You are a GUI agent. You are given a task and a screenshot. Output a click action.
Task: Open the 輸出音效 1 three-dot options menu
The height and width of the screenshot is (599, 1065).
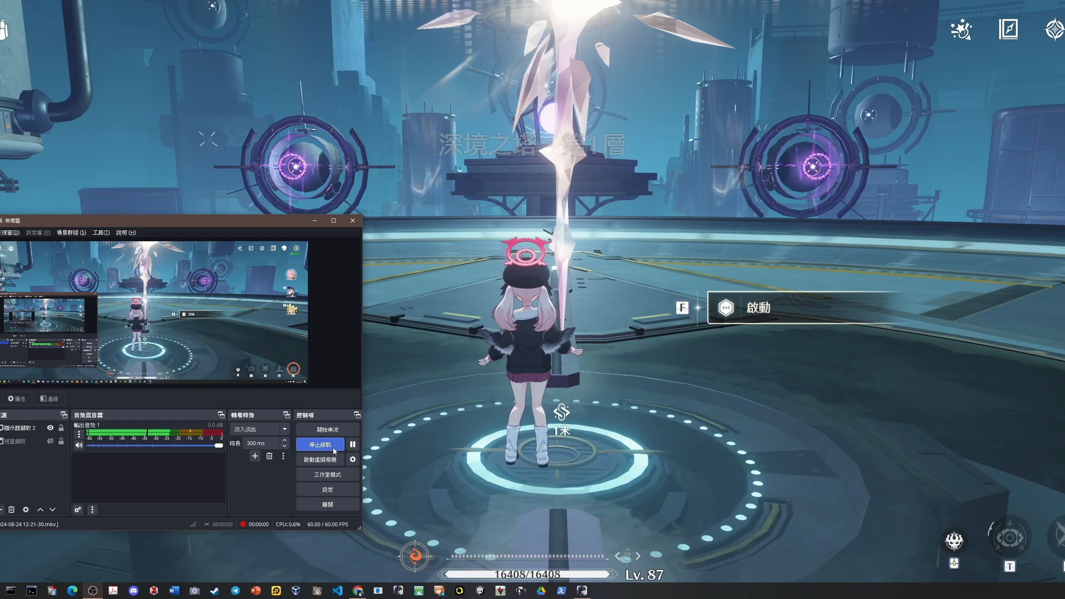[79, 434]
